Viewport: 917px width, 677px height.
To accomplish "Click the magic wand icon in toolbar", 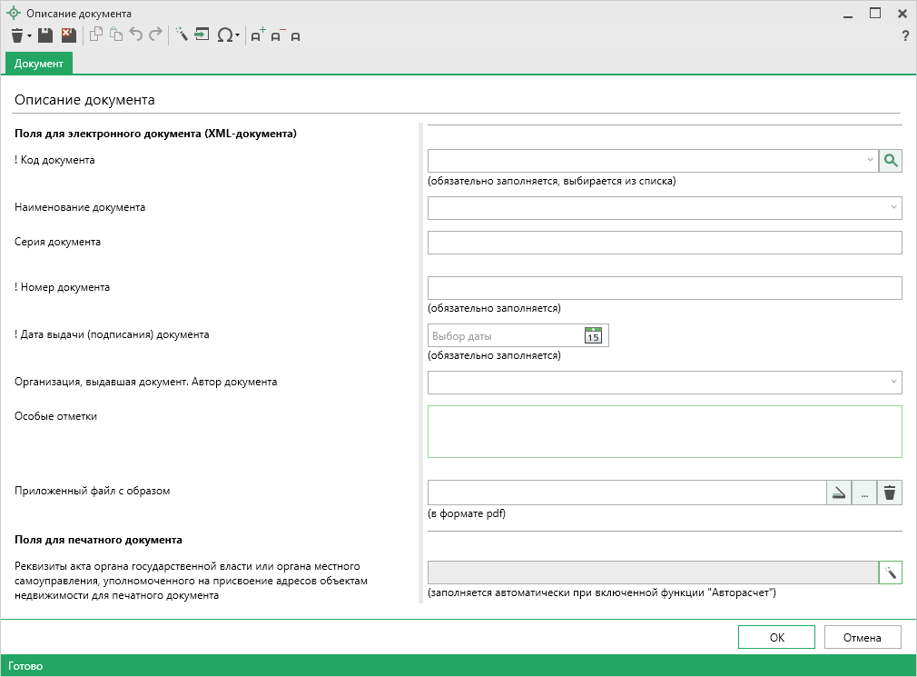I will pyautogui.click(x=181, y=35).
